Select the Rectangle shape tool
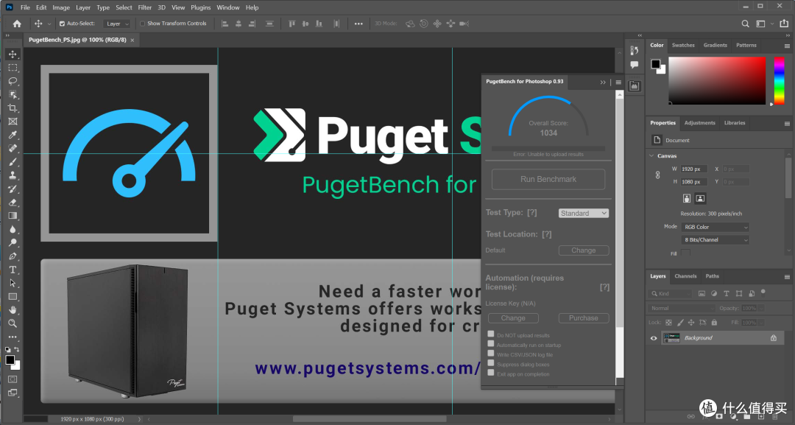The height and width of the screenshot is (425, 795). tap(13, 297)
